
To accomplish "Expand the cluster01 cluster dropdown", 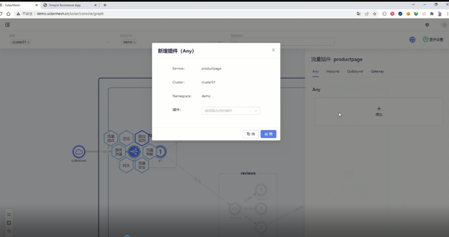I will [x=108, y=42].
